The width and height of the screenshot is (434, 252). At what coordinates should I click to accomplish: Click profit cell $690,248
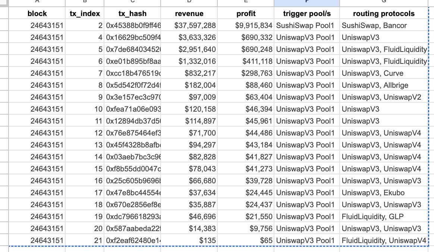246,49
